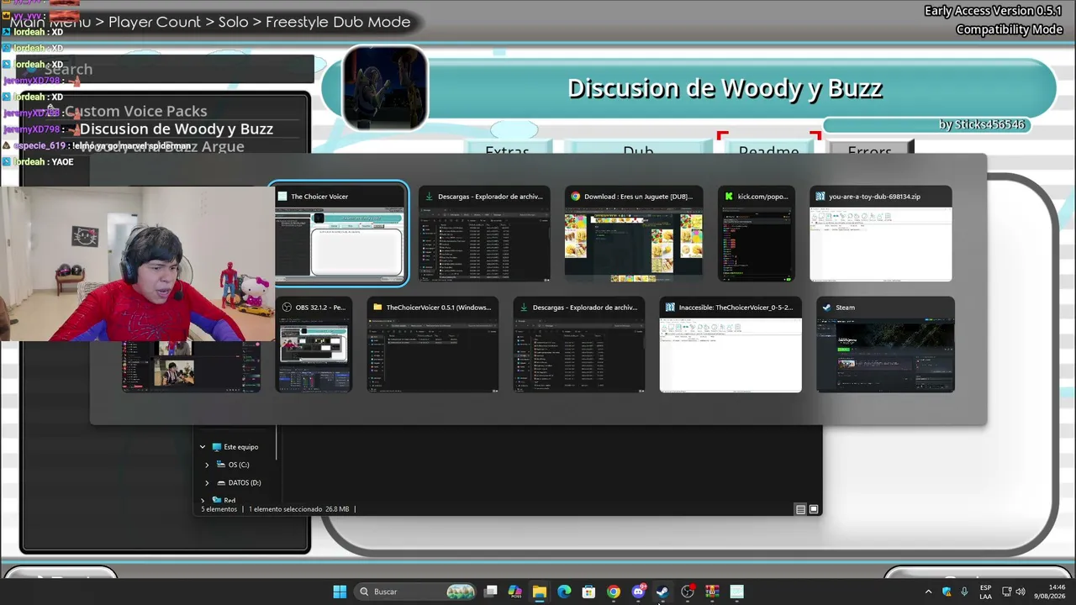The width and height of the screenshot is (1076, 605).
Task: Launch Microsoft 365 Copilot from taskbar
Action: point(515,592)
